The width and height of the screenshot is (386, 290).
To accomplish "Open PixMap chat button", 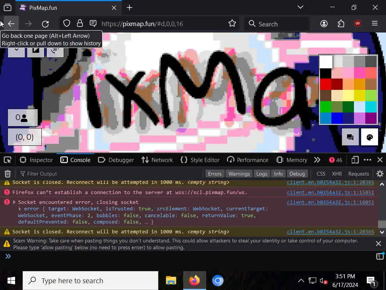I will click(350, 137).
